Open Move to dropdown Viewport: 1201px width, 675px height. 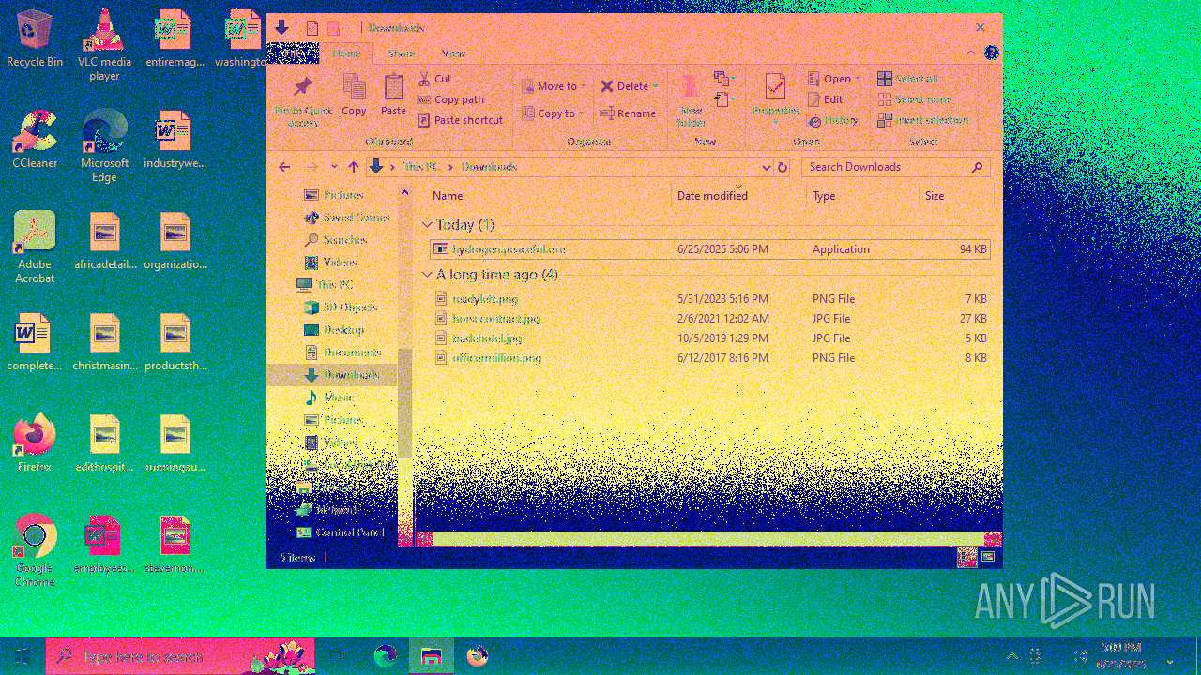point(554,86)
